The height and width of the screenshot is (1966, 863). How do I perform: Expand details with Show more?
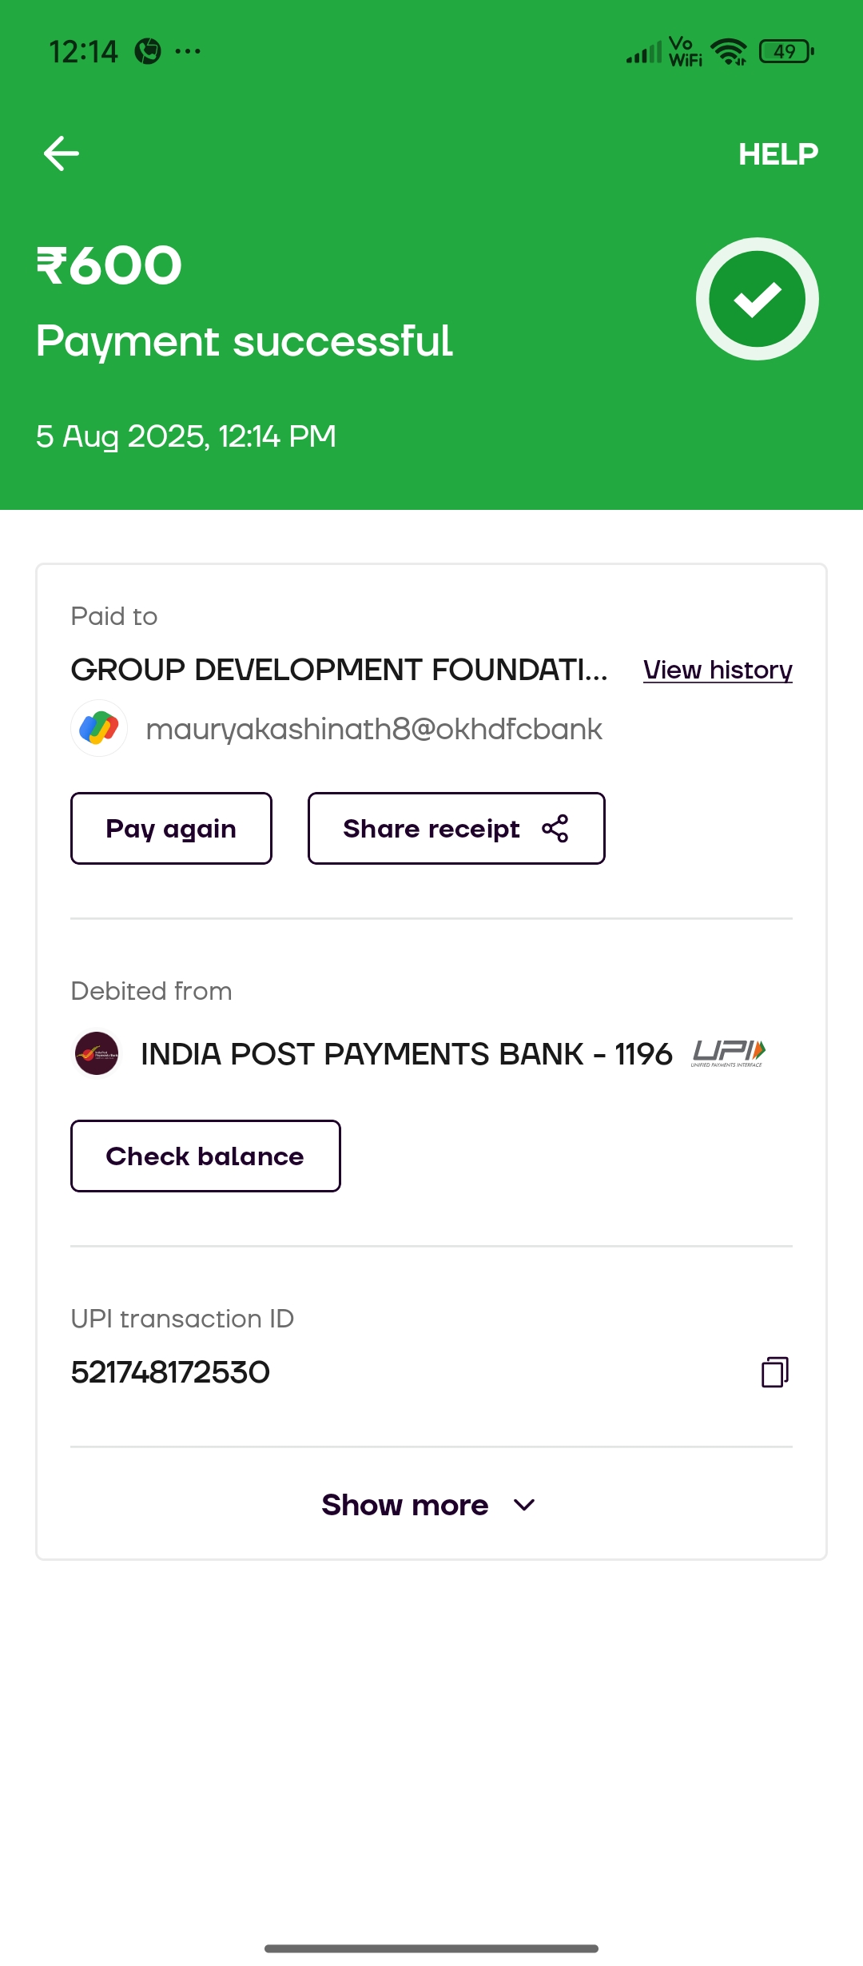[x=405, y=1505]
